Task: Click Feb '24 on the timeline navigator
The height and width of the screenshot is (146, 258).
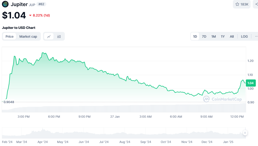Action: pyautogui.click(x=7, y=142)
